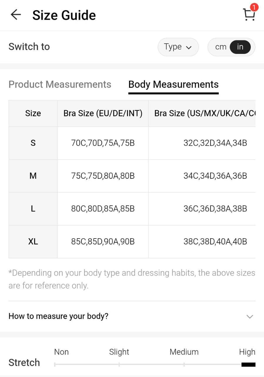Select the 'in' unit toggle
Viewport: 264px width, 377px height.
240,47
